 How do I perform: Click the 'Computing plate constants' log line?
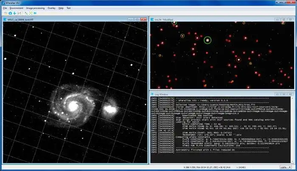coord(193,137)
